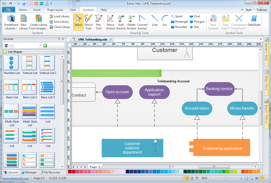
Task: Open the library search combo box
Action: point(27,46)
